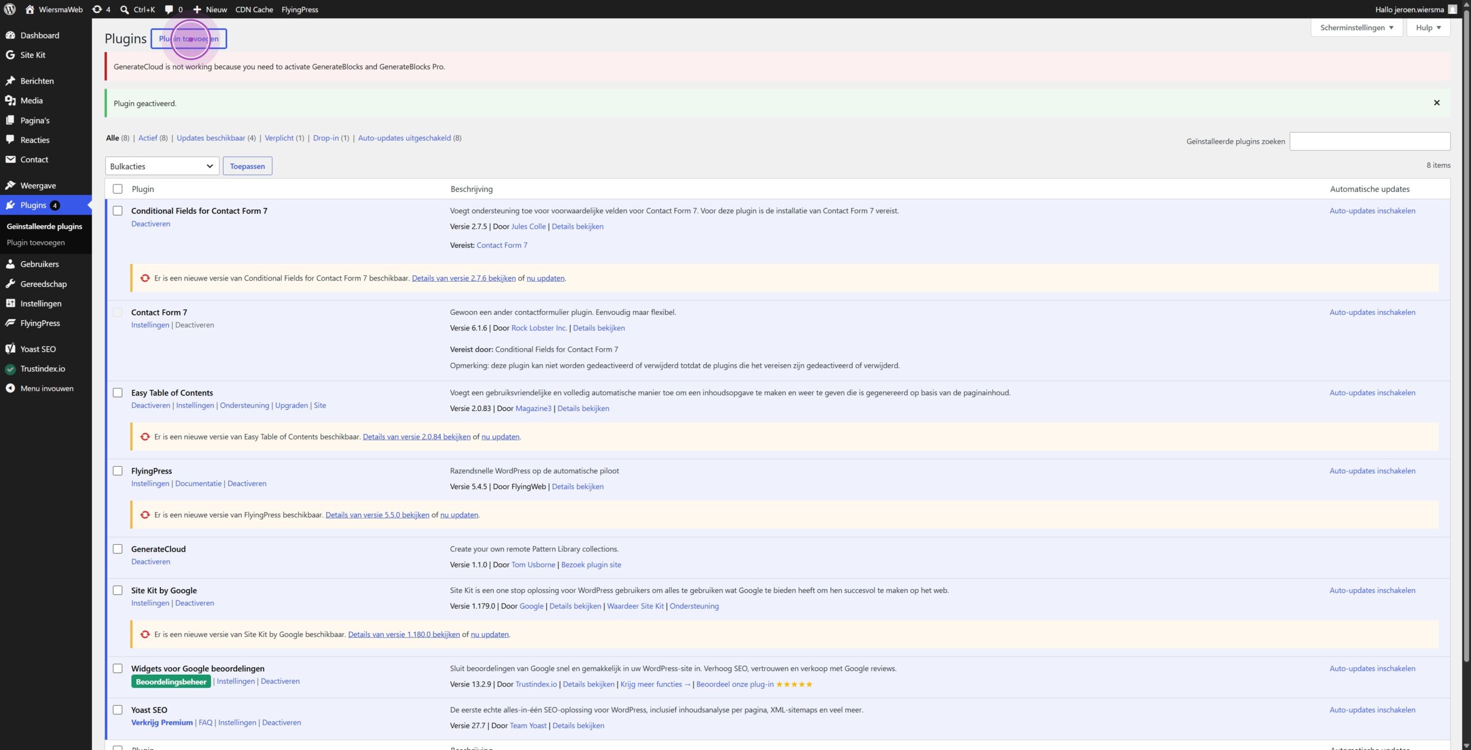Viewport: 1471px width, 750px height.
Task: Open Upgraden link for Easy Table of Contents
Action: [291, 405]
